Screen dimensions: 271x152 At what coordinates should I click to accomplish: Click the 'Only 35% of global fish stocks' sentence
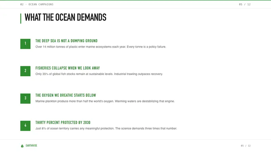coord(99,74)
